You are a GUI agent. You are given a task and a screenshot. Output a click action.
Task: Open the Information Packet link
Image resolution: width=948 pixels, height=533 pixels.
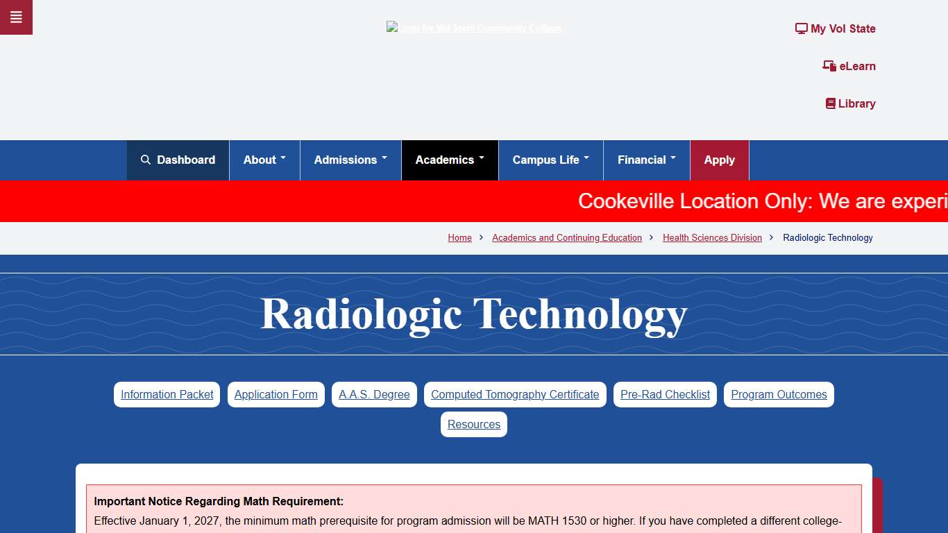point(167,394)
